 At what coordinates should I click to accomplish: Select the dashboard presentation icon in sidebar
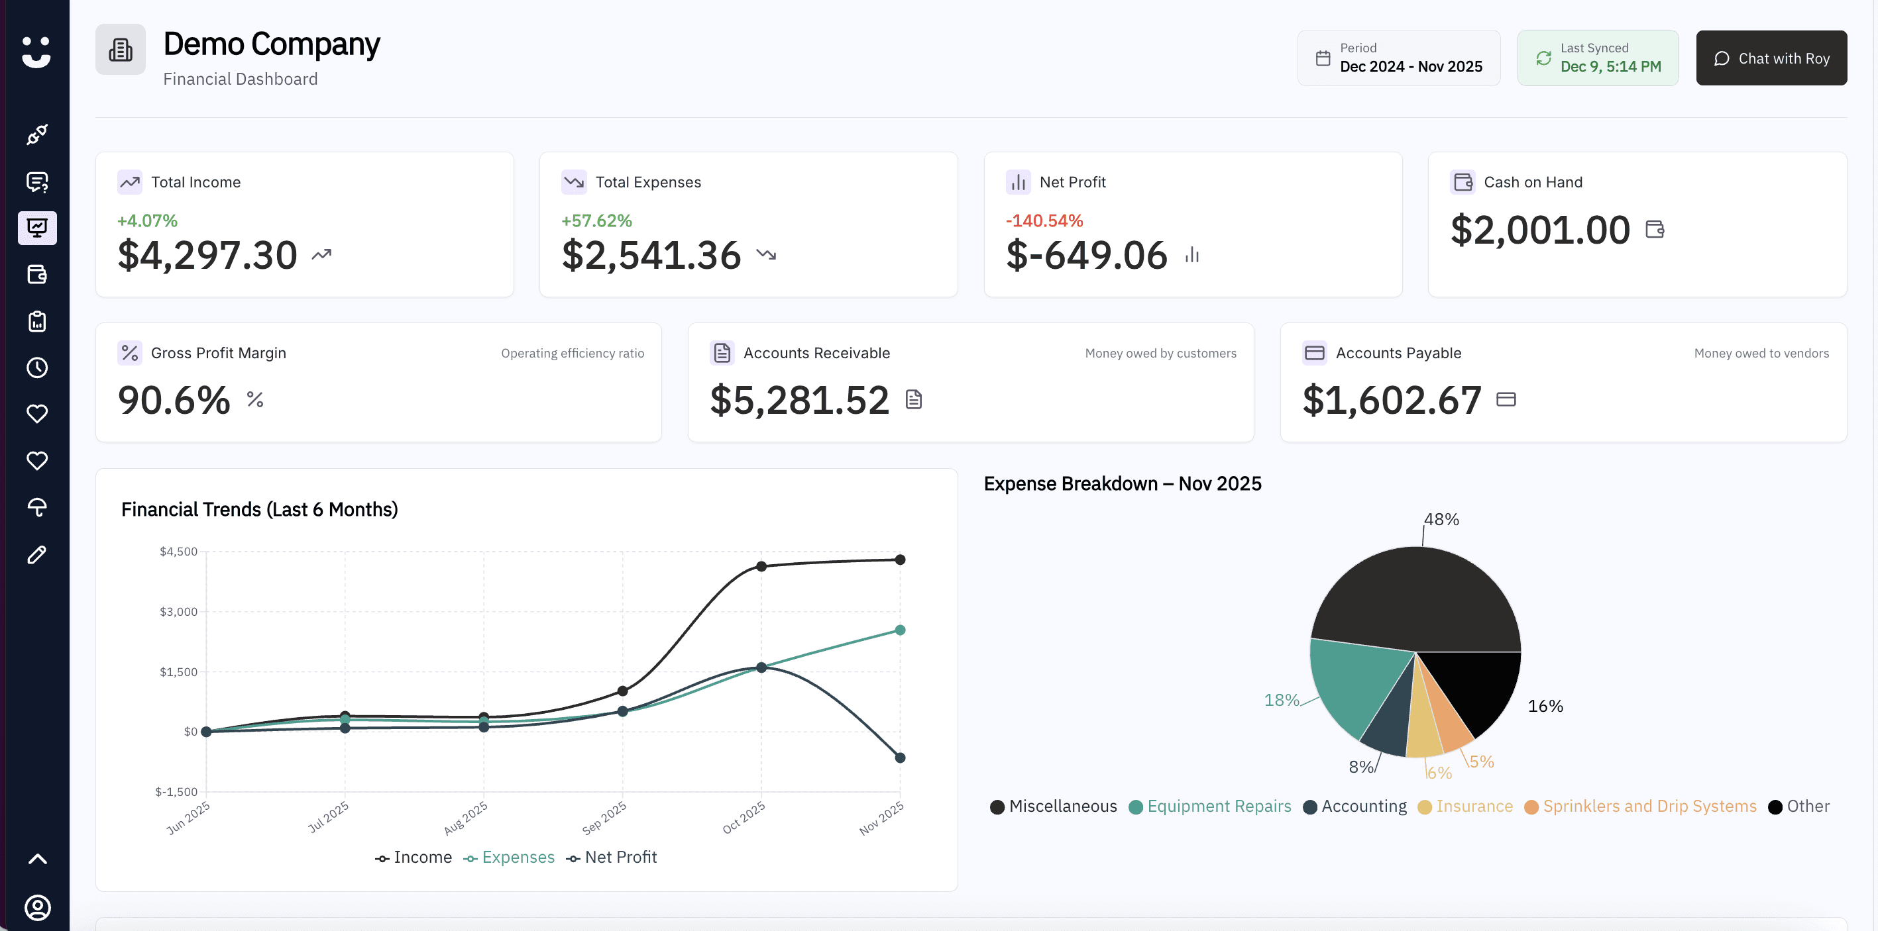pos(37,228)
